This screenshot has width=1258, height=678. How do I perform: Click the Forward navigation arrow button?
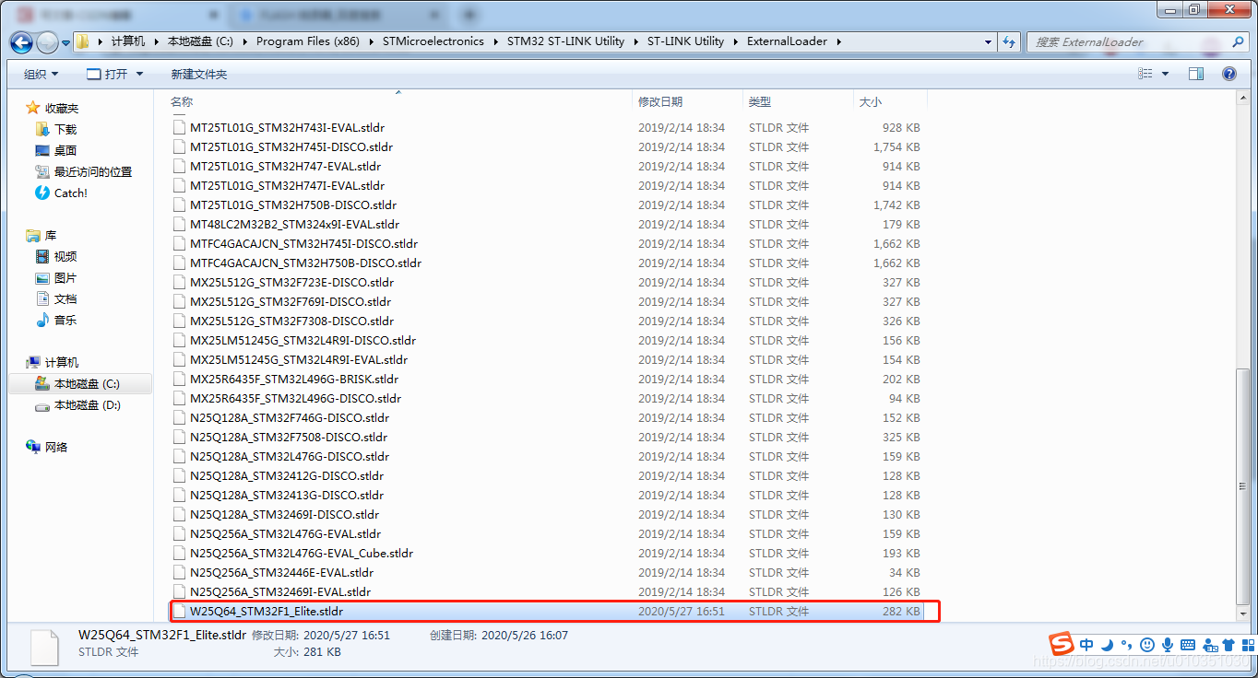(x=47, y=42)
